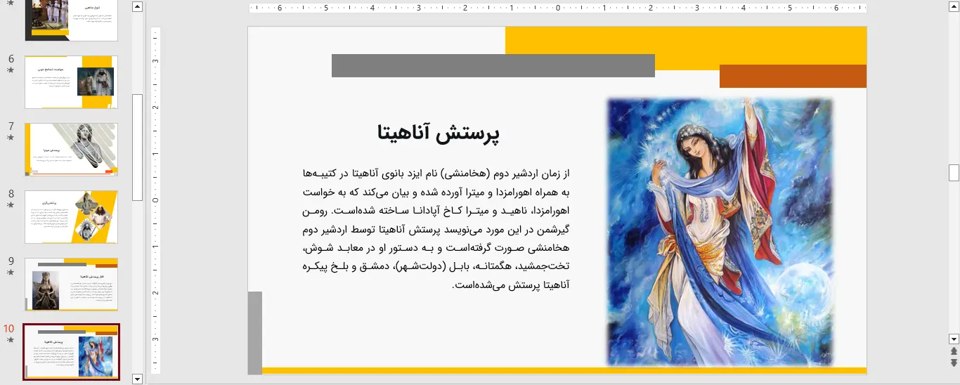Select slide 7 thumbnail with statue image
Viewport: 960px width, 385px height.
click(71, 149)
